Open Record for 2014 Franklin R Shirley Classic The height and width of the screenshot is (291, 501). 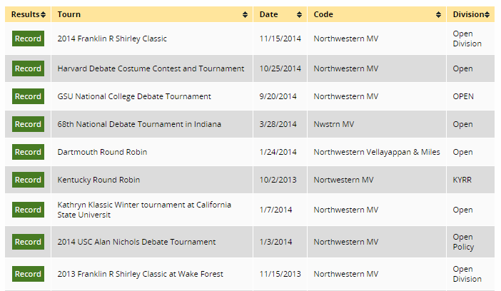pyautogui.click(x=28, y=39)
